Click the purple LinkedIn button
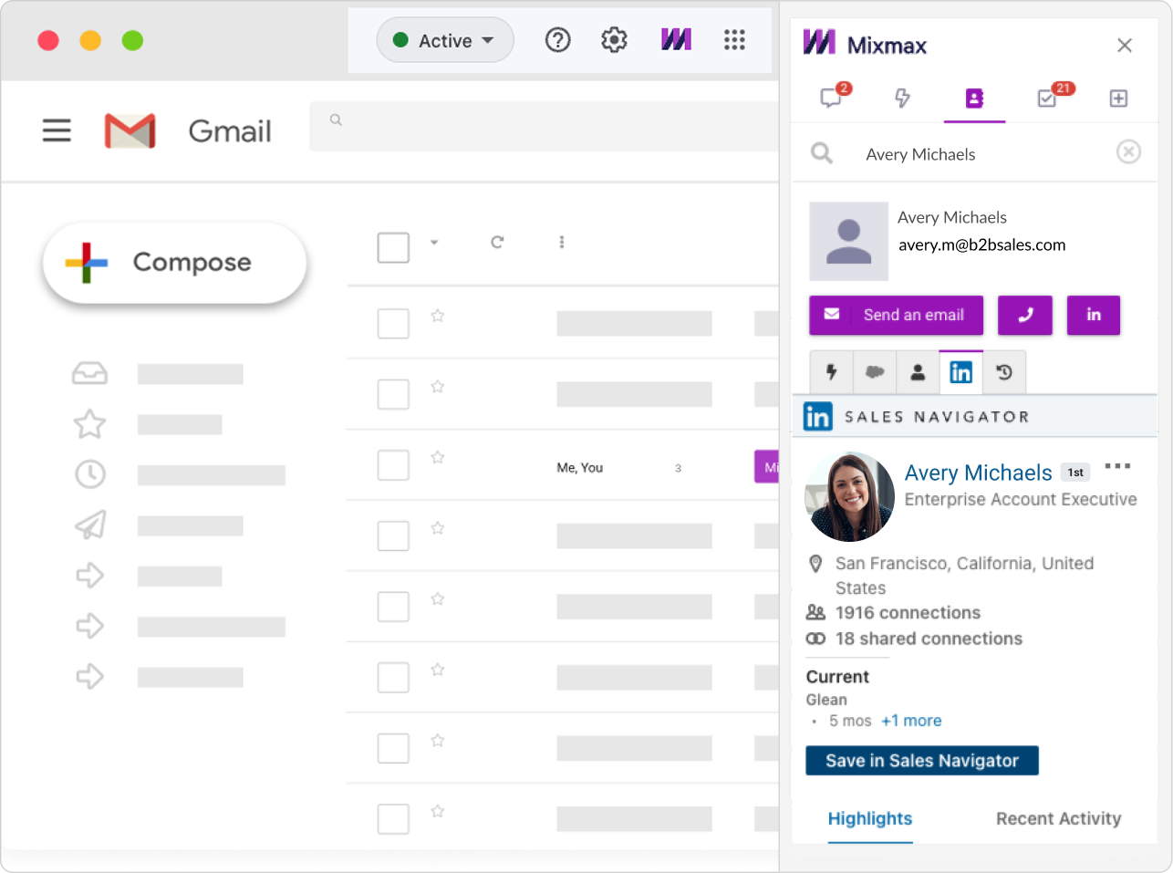Image resolution: width=1173 pixels, height=873 pixels. tap(1094, 315)
